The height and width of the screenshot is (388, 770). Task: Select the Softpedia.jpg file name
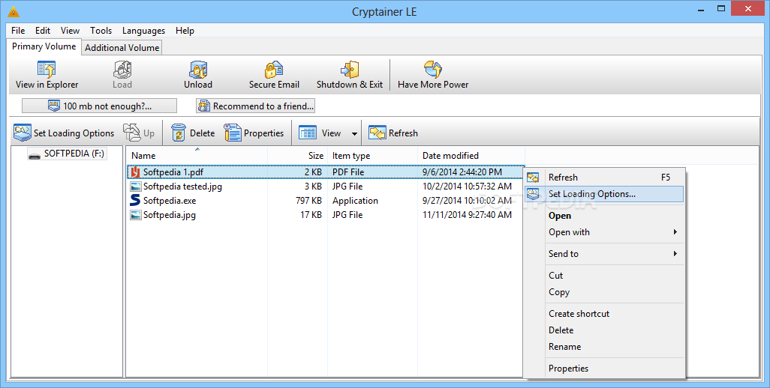tap(170, 214)
